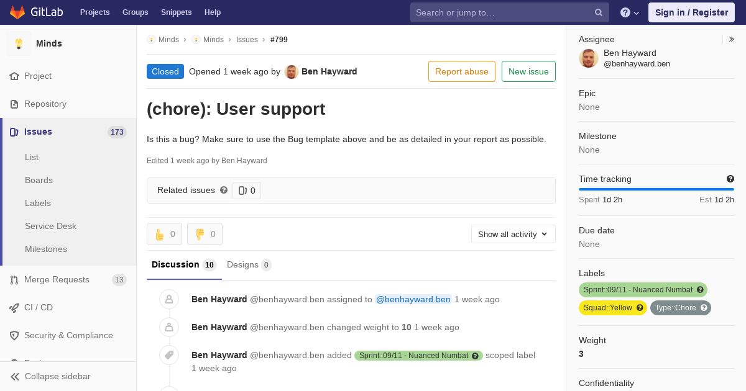This screenshot has width=746, height=391.
Task: Focus the Search or jump to field
Action: coord(510,12)
